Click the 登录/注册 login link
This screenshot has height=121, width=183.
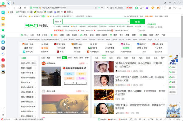(x=152, y=24)
